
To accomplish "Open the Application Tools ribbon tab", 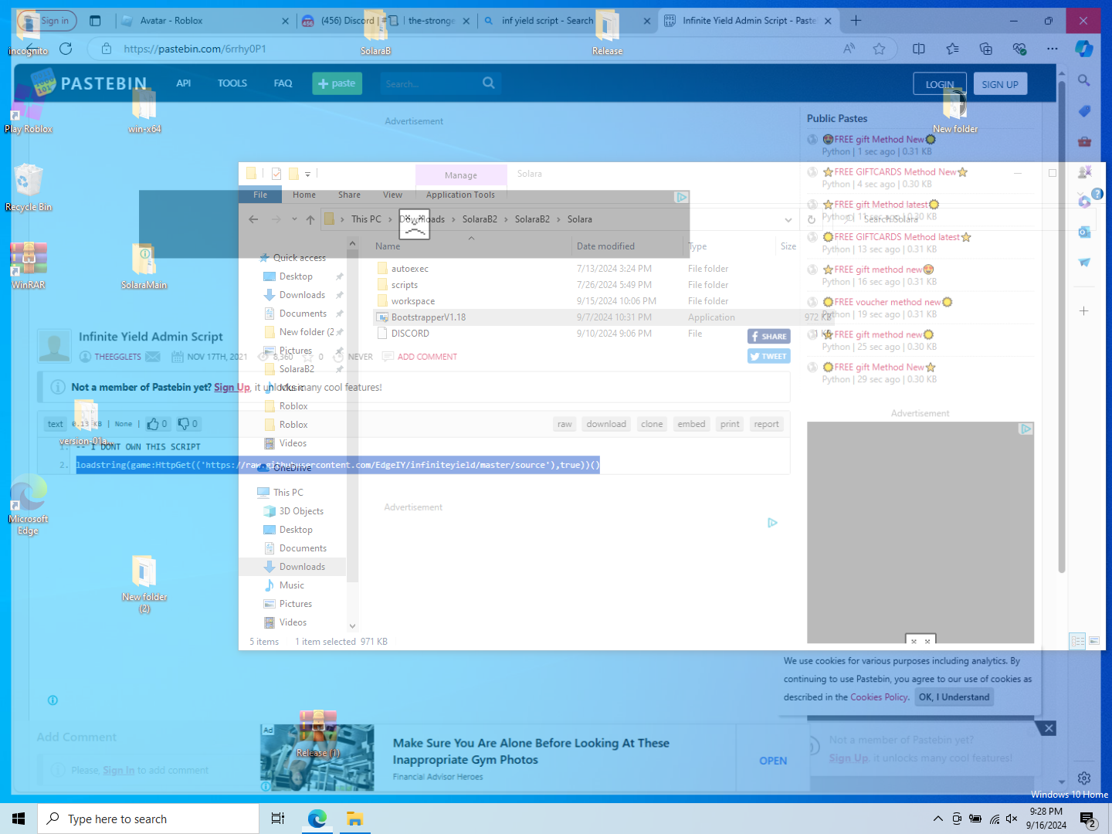I will tap(460, 195).
